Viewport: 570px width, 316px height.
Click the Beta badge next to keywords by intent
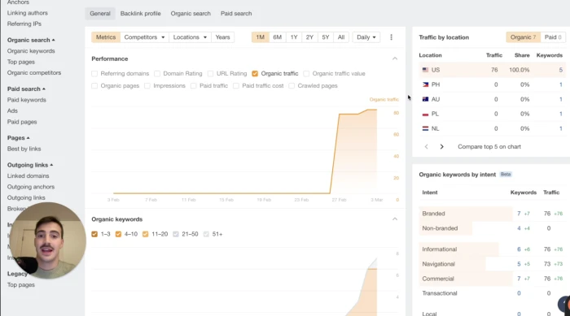[506, 174]
